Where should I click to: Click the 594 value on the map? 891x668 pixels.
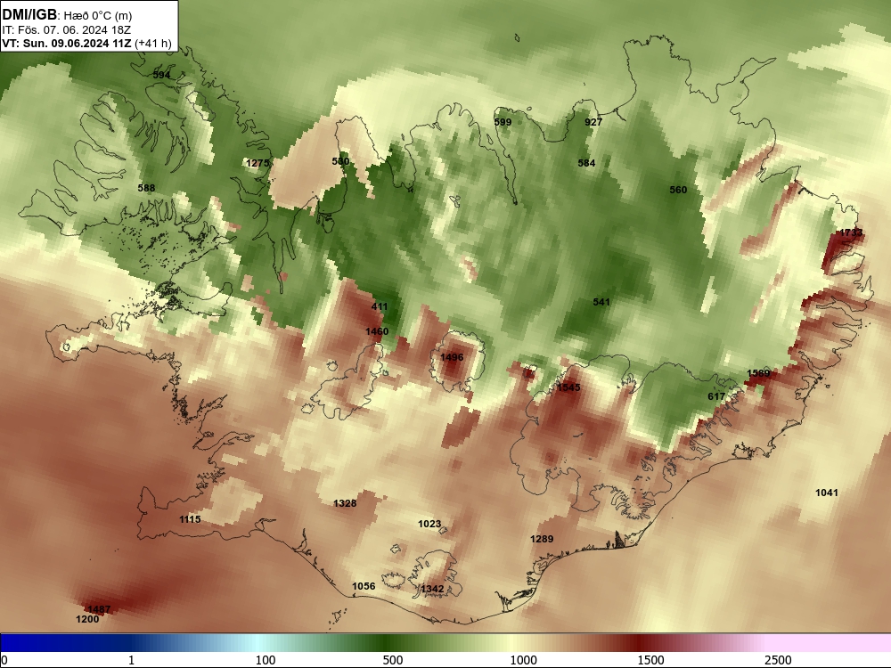coord(161,75)
